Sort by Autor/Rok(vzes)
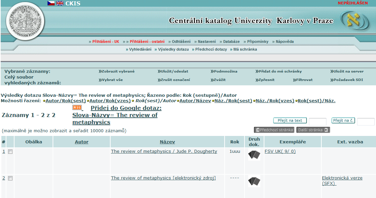The height and width of the screenshot is (198, 376). click(x=110, y=101)
